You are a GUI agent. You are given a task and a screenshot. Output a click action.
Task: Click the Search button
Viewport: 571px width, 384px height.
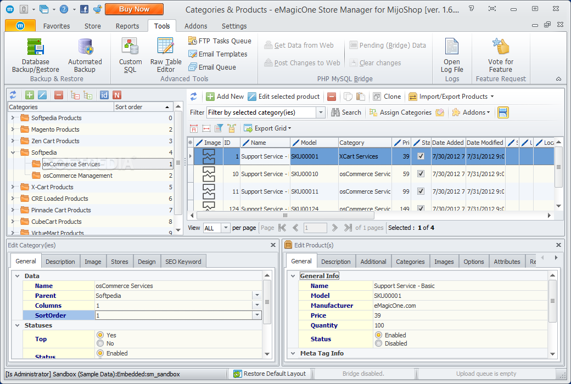pyautogui.click(x=346, y=112)
